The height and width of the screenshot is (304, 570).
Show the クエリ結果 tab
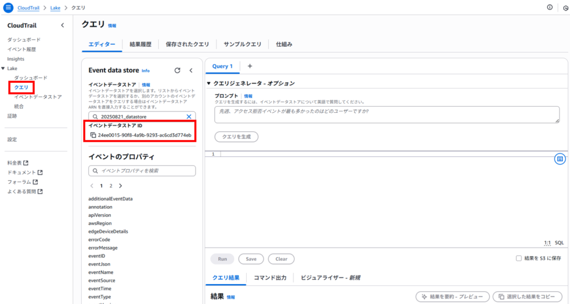click(x=226, y=278)
